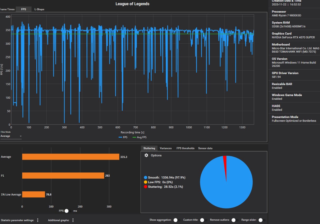
Task: Click the yellow Low FPS legend circle
Action: pos(146,182)
